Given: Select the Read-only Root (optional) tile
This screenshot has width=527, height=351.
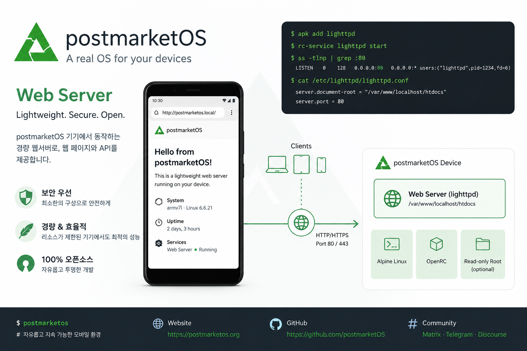Looking at the screenshot, I should click(483, 254).
